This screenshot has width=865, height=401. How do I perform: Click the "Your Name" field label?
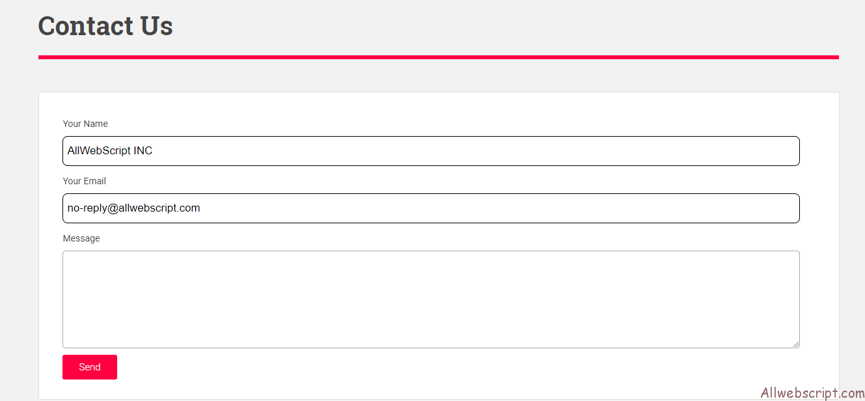85,124
